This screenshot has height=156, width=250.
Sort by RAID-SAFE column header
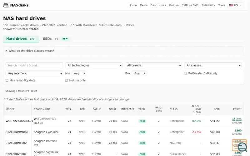point(159,109)
